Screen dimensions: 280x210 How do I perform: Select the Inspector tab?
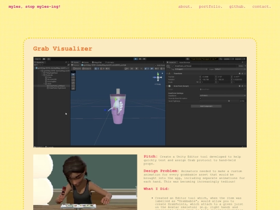point(172,62)
